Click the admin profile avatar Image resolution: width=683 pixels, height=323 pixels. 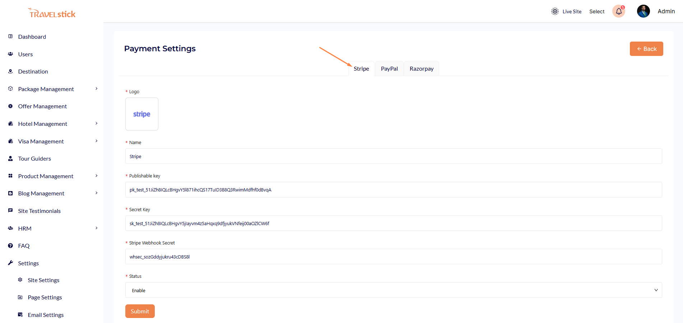pyautogui.click(x=643, y=11)
